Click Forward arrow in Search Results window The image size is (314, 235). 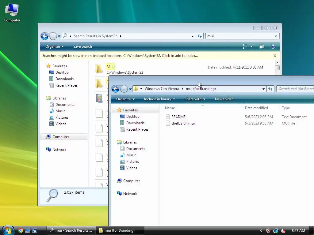pyautogui.click(x=53, y=36)
